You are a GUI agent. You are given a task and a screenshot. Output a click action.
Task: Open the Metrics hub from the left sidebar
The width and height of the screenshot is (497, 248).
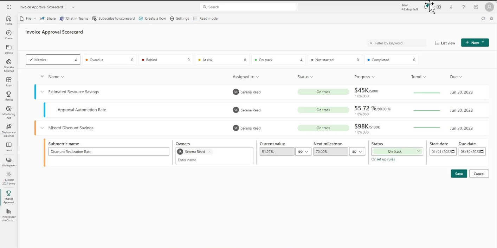pos(9,95)
